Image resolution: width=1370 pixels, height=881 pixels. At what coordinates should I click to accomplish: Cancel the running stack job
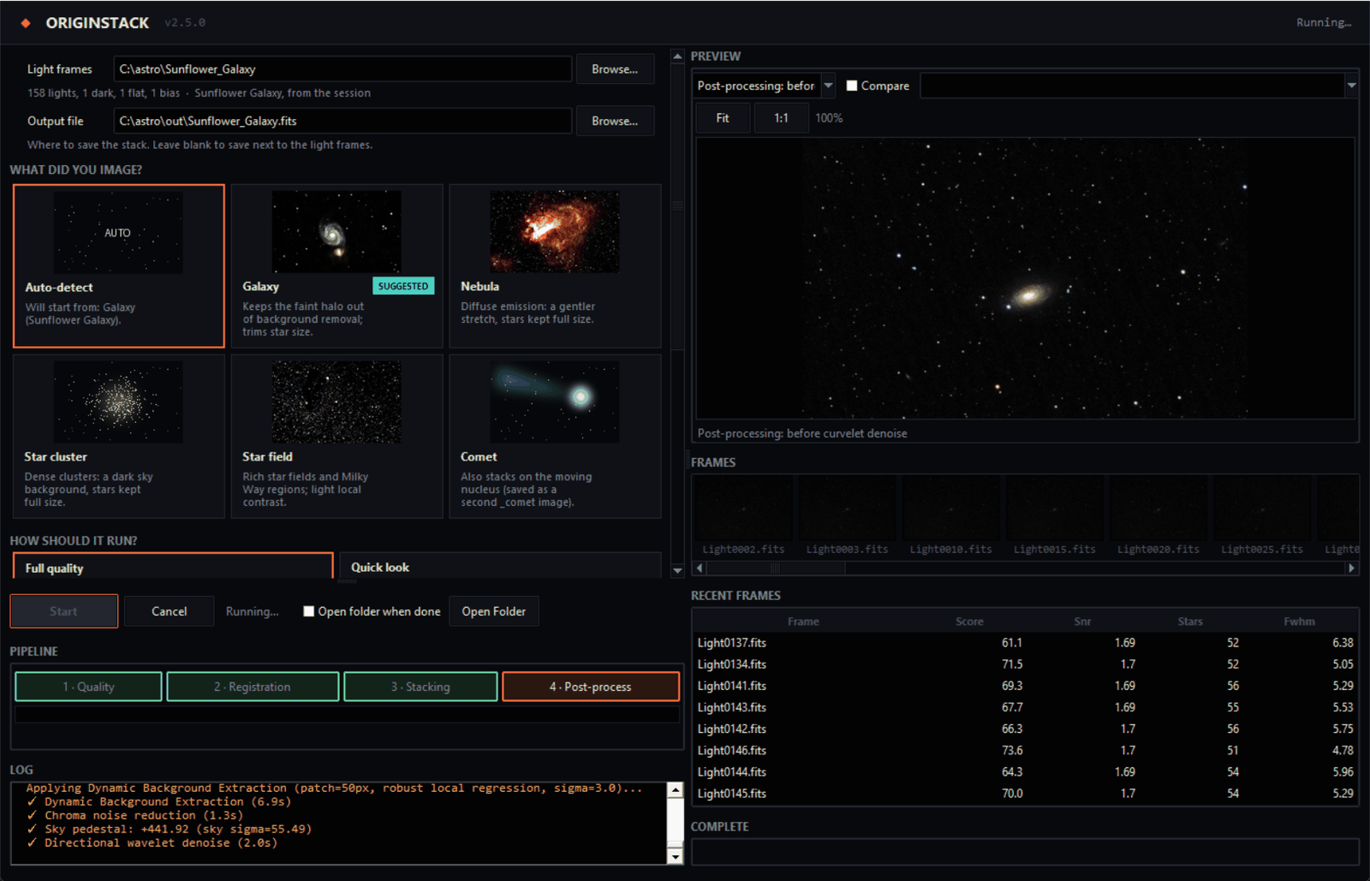pyautogui.click(x=169, y=611)
